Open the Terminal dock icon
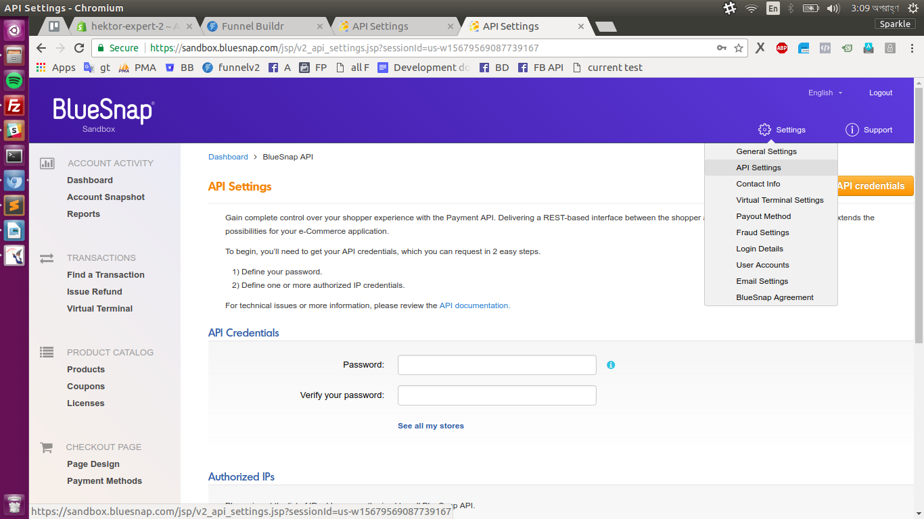 point(14,155)
